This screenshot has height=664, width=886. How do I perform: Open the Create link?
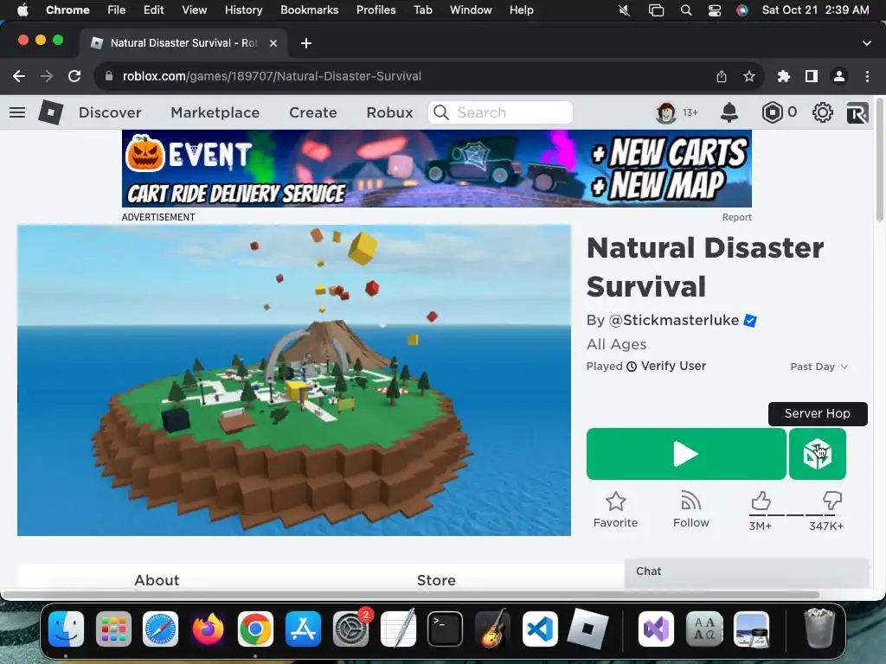(313, 113)
